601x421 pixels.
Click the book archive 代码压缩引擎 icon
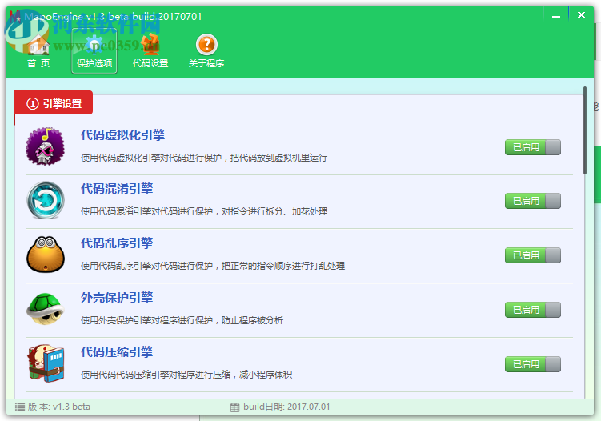coord(46,363)
